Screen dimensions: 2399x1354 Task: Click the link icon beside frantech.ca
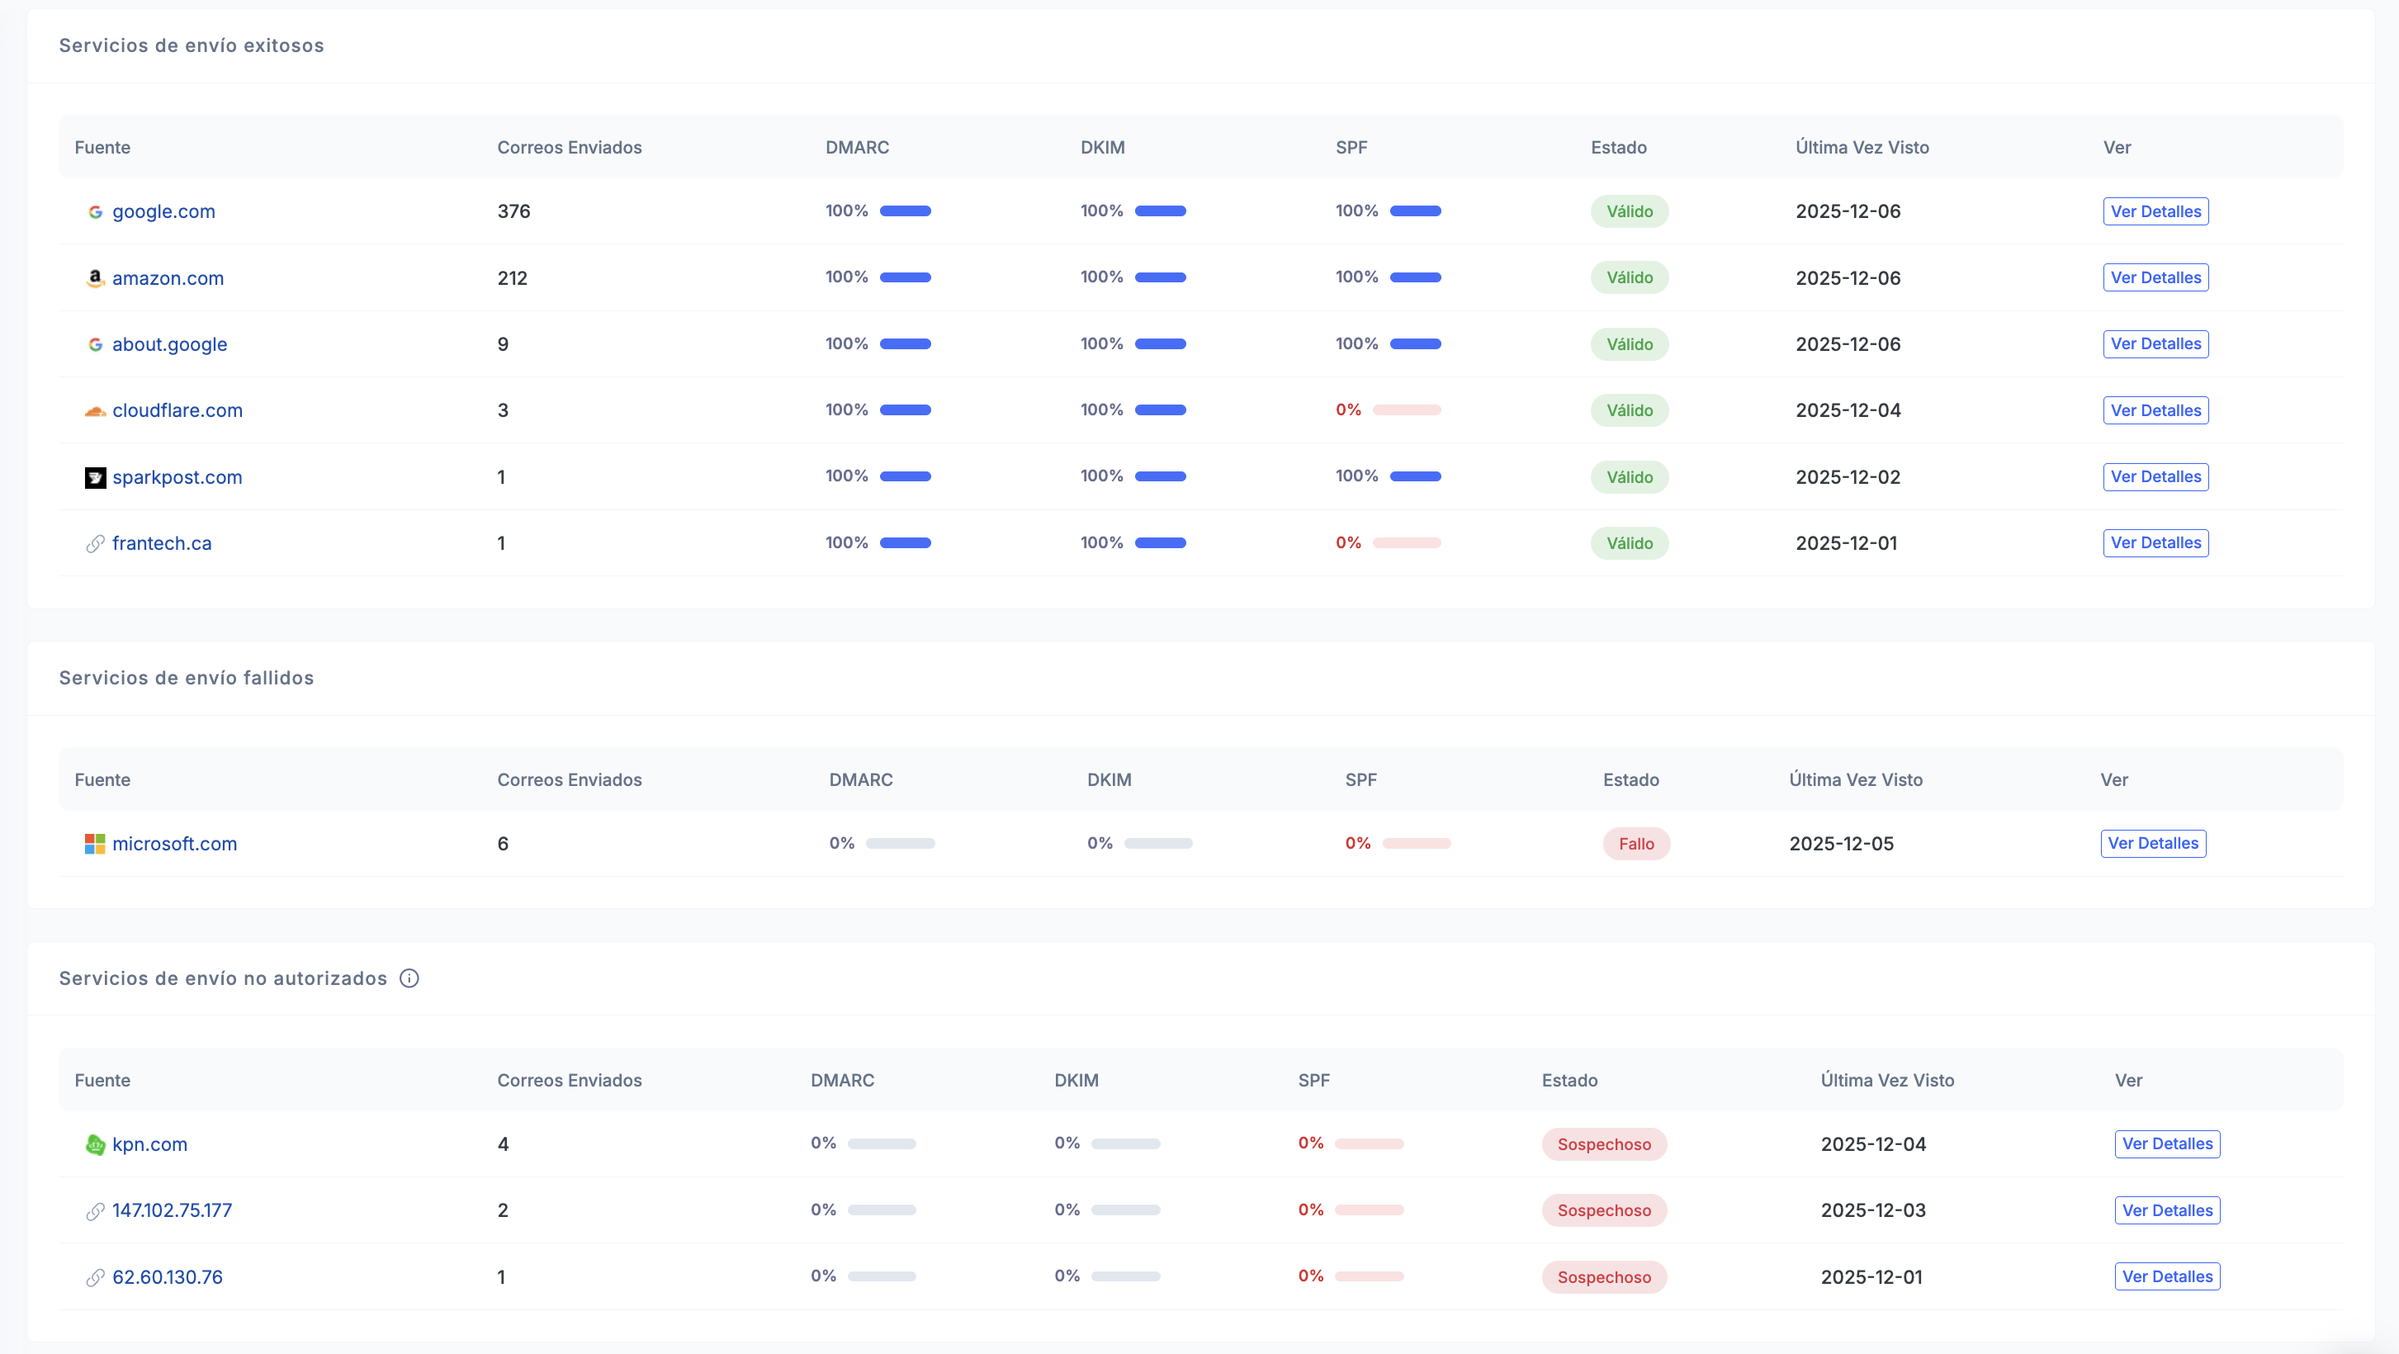pyautogui.click(x=95, y=544)
